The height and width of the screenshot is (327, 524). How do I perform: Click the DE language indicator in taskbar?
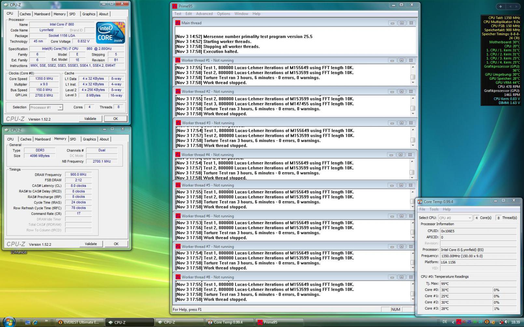coord(445,322)
